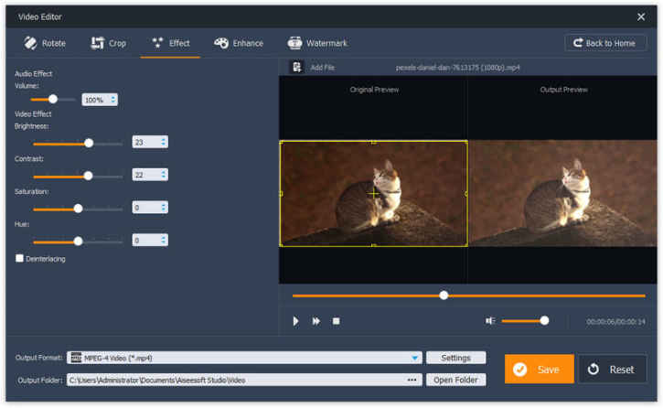Click the Open Folder button

[456, 380]
